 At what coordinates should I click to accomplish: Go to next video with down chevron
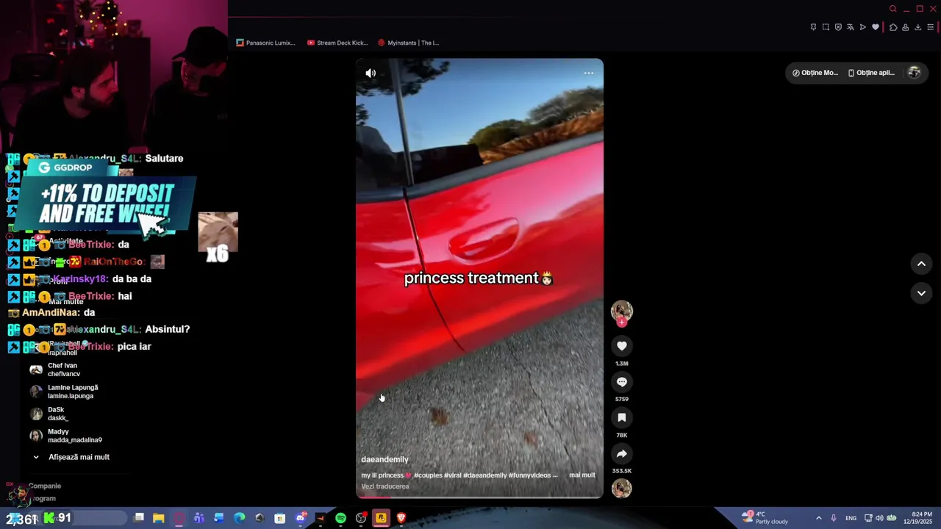pyautogui.click(x=921, y=293)
